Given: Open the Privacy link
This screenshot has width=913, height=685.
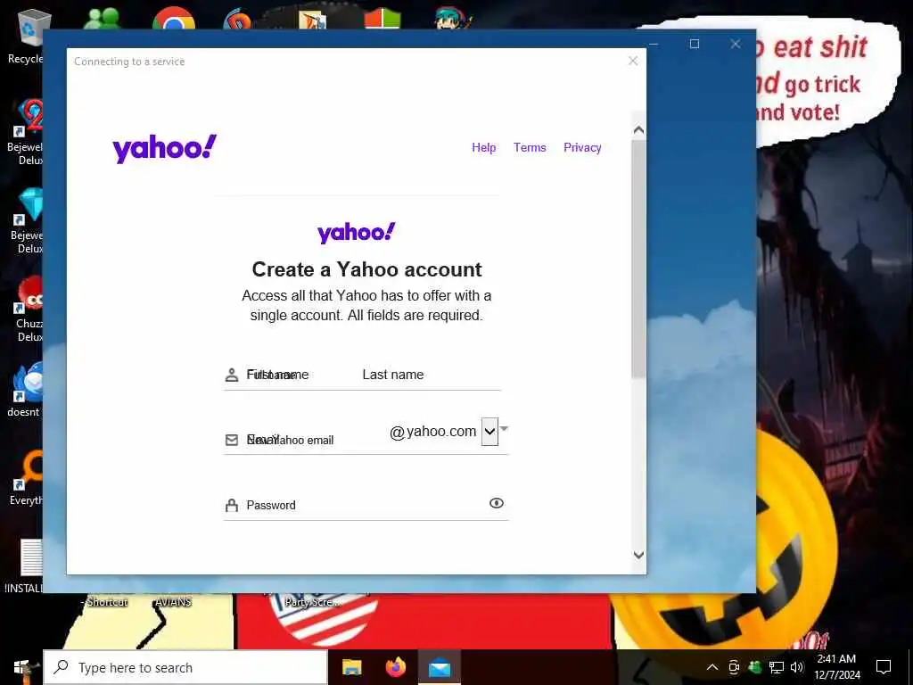Looking at the screenshot, I should pyautogui.click(x=582, y=147).
